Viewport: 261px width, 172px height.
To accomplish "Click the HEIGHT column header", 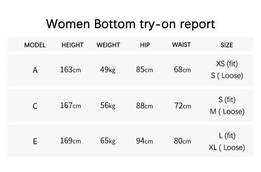I will [x=72, y=45].
